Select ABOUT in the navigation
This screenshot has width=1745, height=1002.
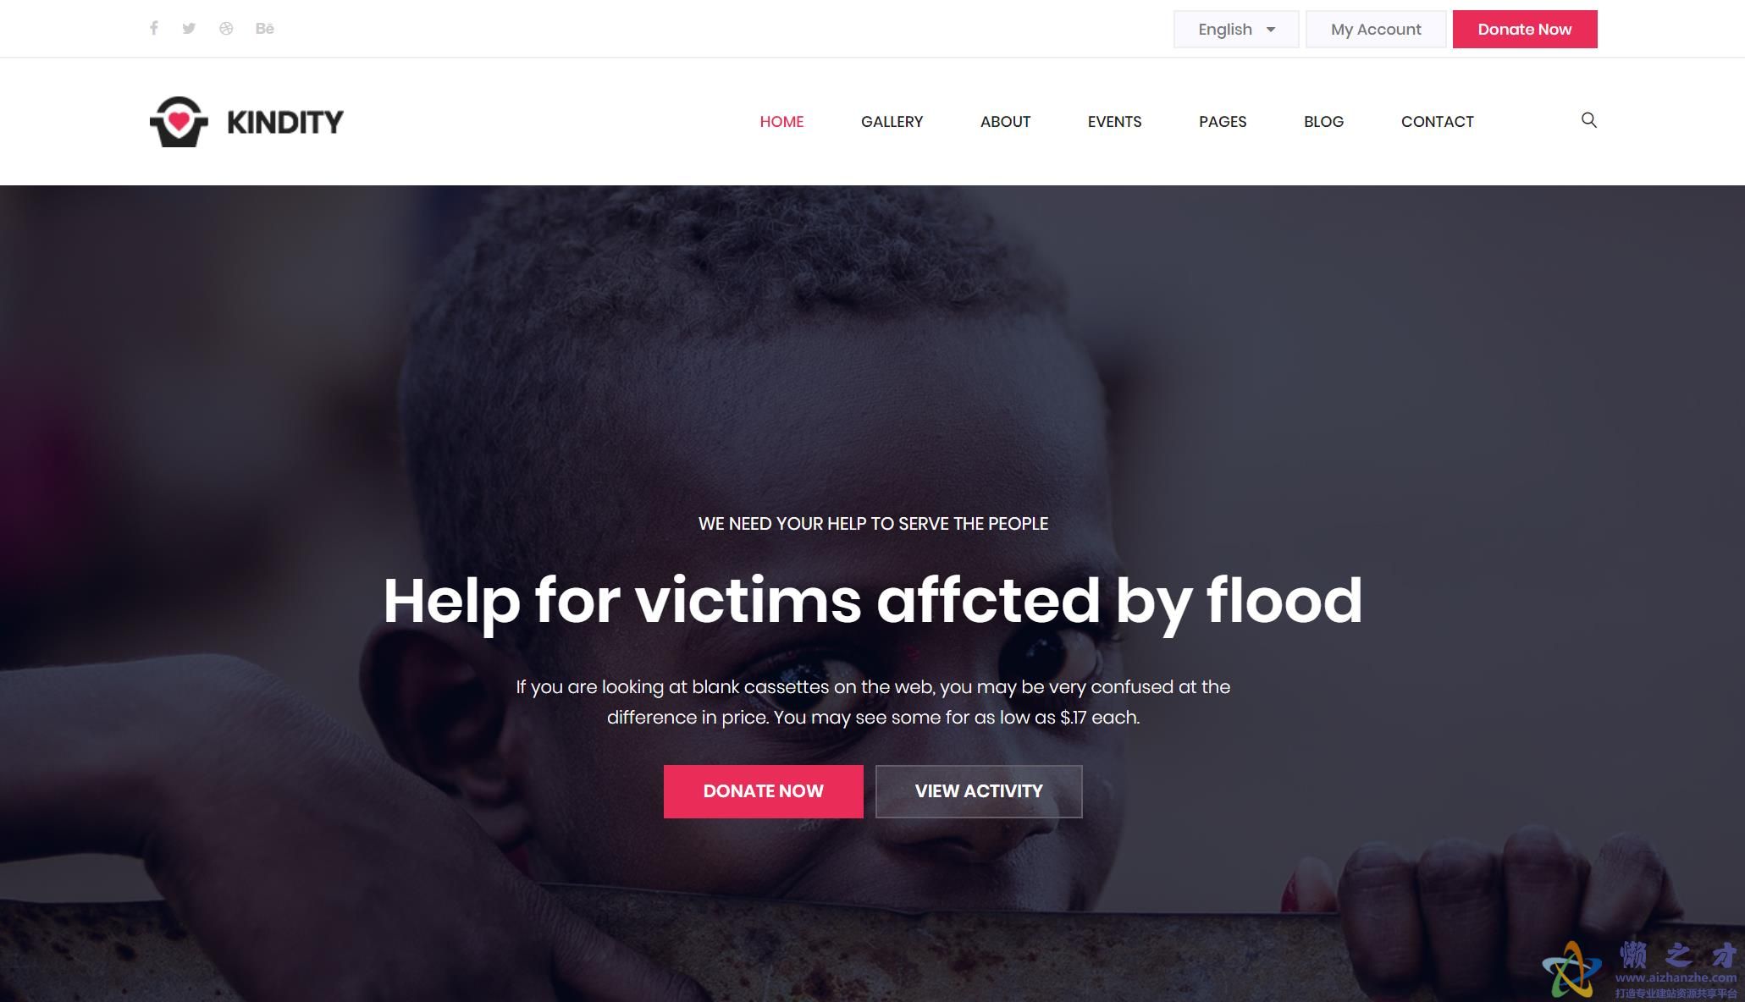(x=1005, y=122)
